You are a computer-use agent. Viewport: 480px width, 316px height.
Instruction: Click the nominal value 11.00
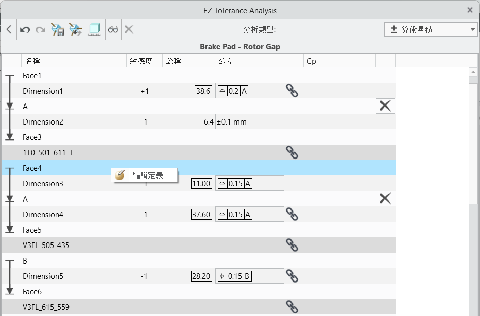[201, 184]
